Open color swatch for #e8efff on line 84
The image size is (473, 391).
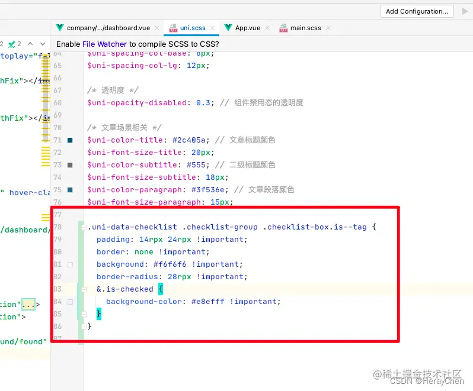click(x=70, y=302)
